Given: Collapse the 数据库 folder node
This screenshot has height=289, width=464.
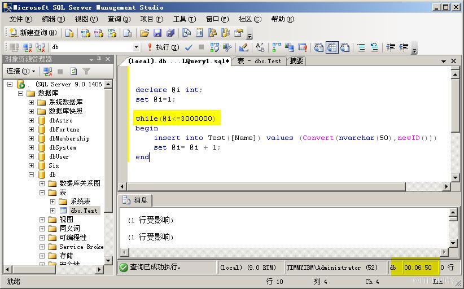Looking at the screenshot, I should click(x=20, y=93).
